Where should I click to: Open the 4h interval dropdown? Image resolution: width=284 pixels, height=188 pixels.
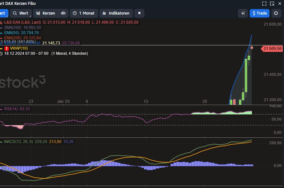(63, 13)
